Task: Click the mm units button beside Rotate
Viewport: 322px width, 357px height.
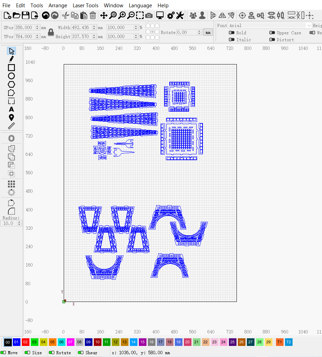Action: pos(208,33)
